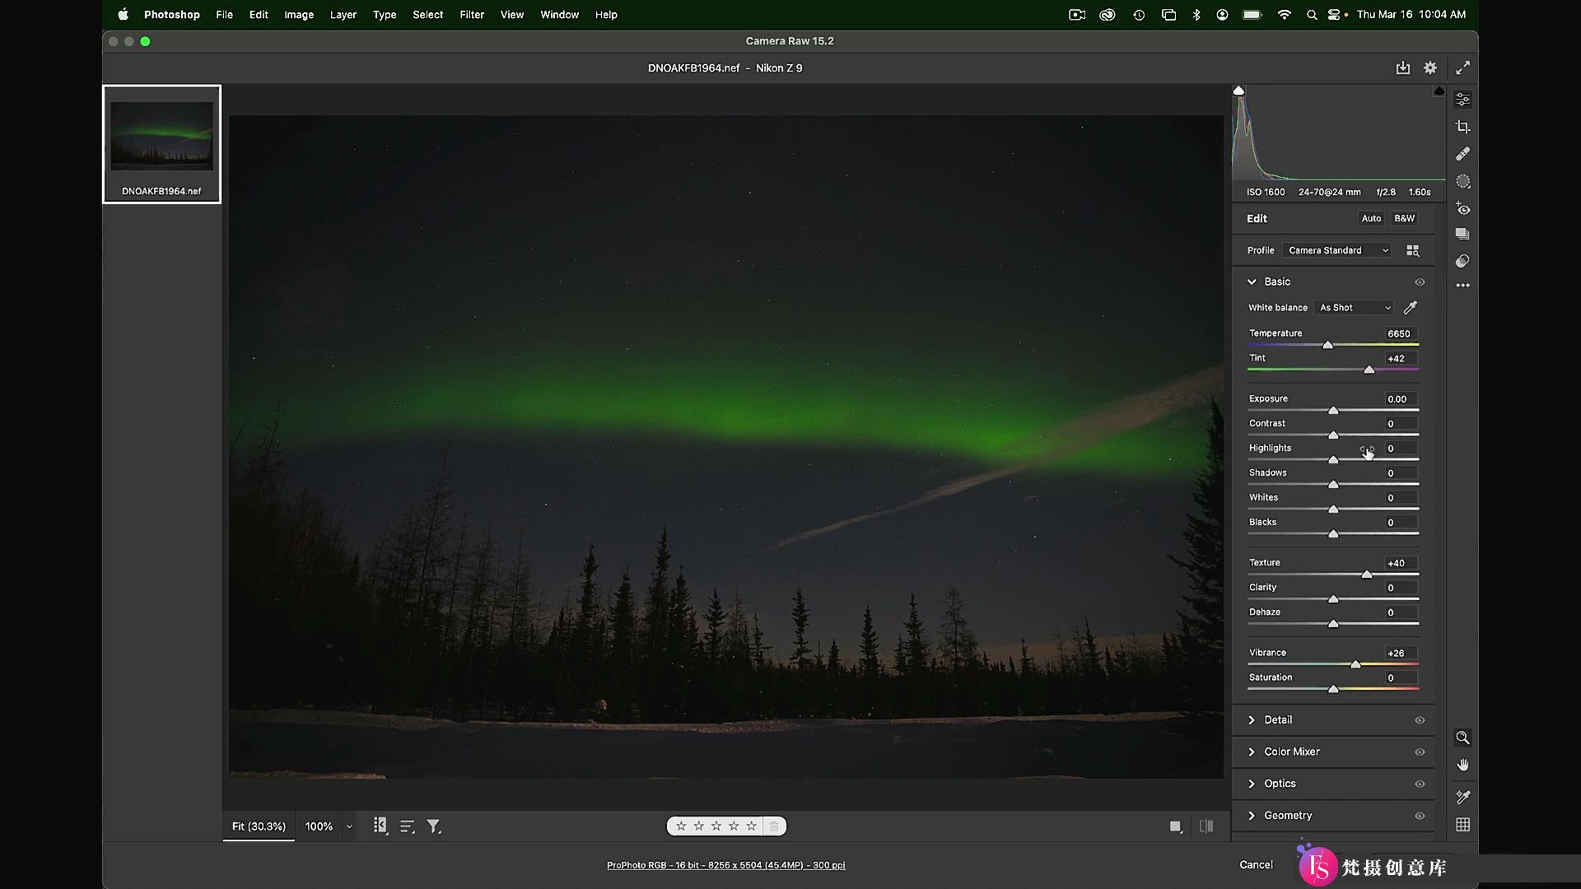The height and width of the screenshot is (889, 1581).
Task: Select the Image menu in menu bar
Action: (x=299, y=14)
